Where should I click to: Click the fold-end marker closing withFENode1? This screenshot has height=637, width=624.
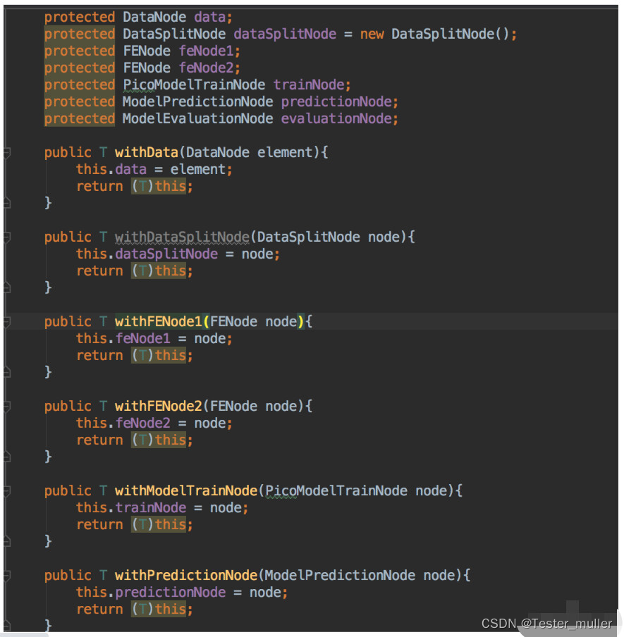(x=6, y=372)
